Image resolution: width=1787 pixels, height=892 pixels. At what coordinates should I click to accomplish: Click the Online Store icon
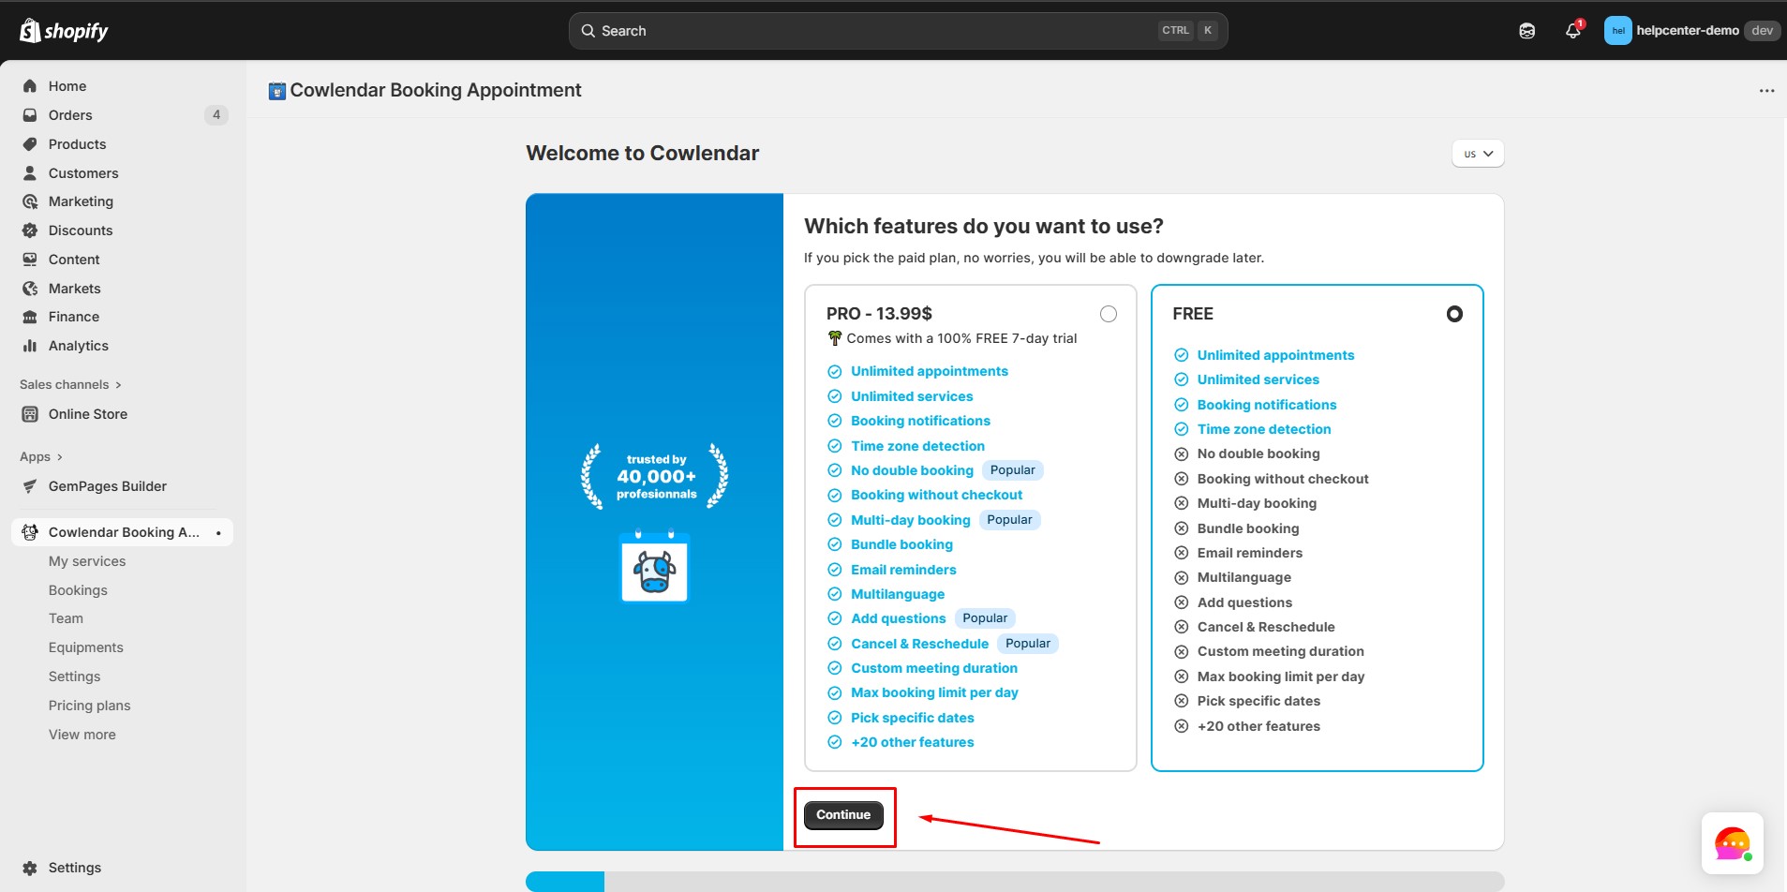[30, 414]
